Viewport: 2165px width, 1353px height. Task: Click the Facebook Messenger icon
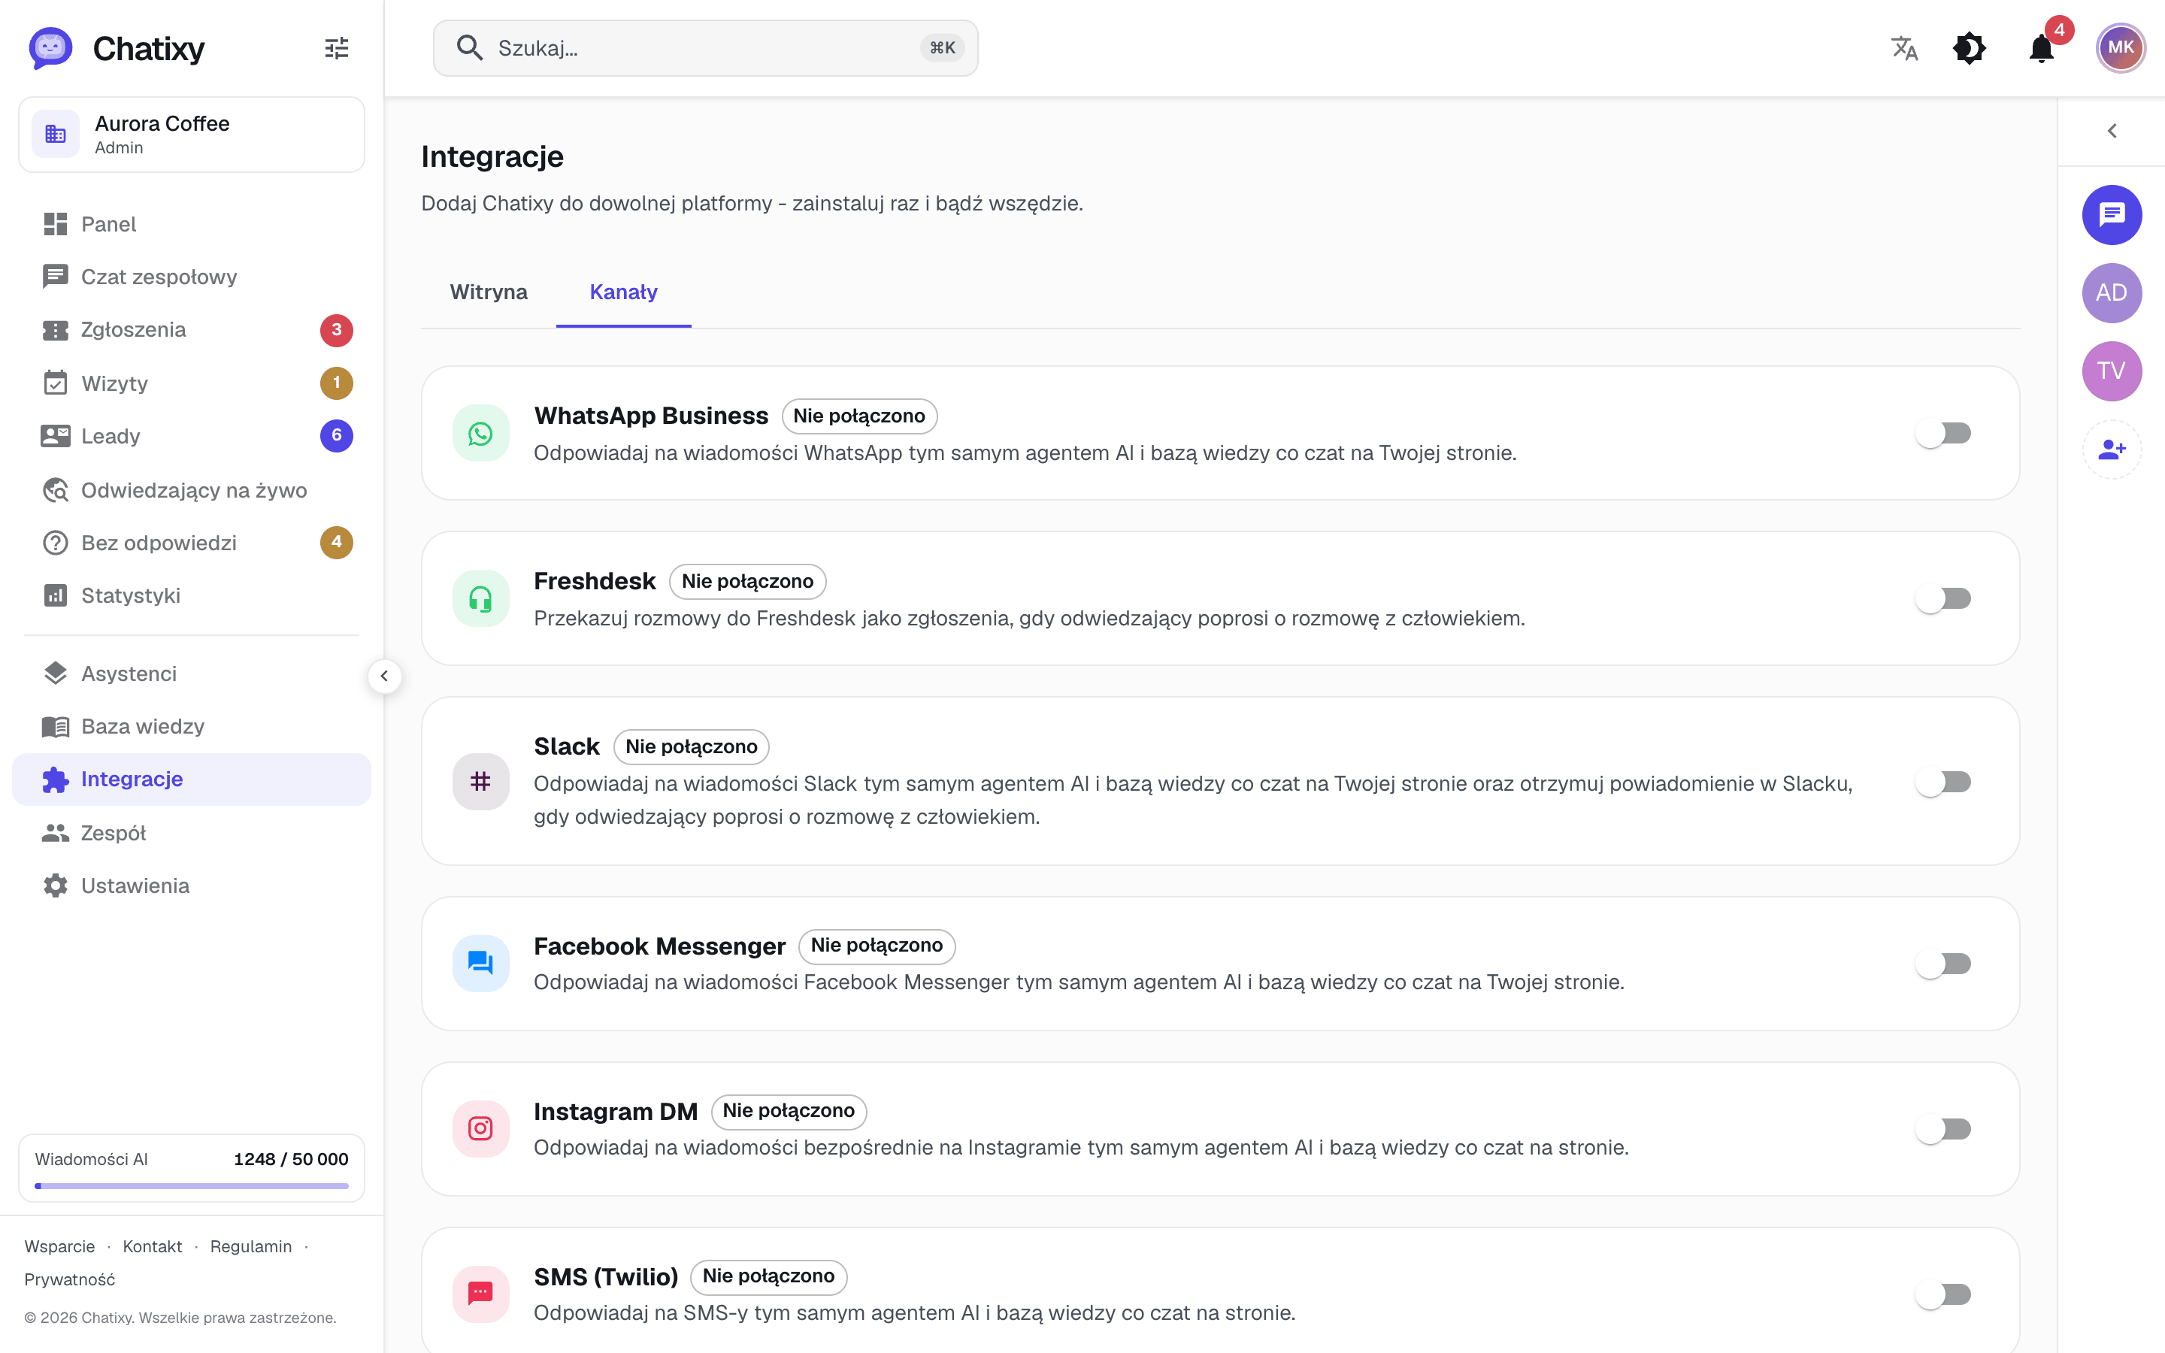[x=480, y=964]
